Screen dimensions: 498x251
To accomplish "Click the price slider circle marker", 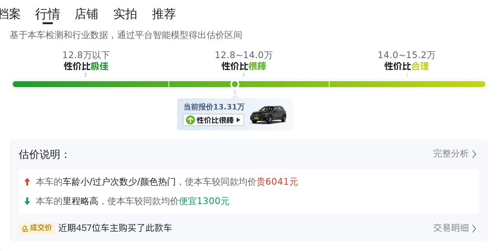I will [234, 84].
